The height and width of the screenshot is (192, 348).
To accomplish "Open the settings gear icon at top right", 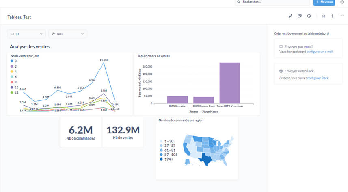I will coord(342,2).
